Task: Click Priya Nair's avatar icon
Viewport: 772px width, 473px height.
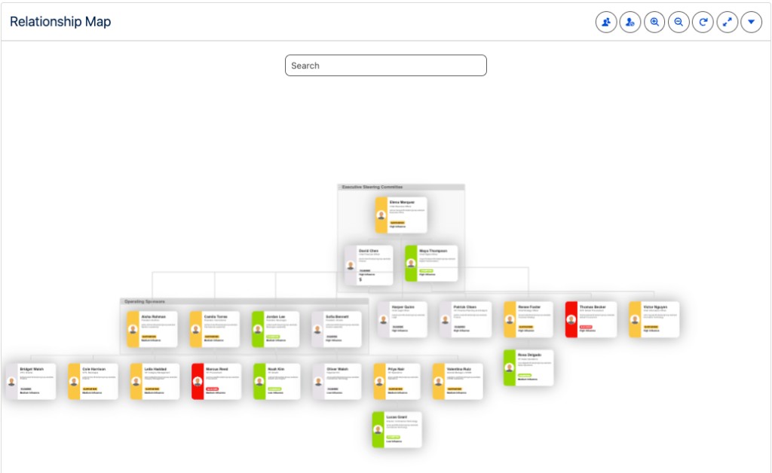Action: point(380,382)
